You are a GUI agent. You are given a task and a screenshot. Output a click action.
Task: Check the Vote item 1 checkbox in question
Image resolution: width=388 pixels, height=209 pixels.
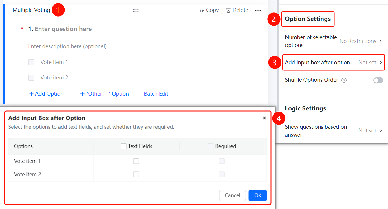(31, 62)
